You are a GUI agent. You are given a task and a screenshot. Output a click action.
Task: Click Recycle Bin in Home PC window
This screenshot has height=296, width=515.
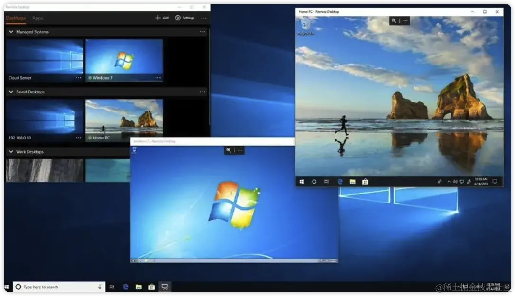[x=305, y=27]
